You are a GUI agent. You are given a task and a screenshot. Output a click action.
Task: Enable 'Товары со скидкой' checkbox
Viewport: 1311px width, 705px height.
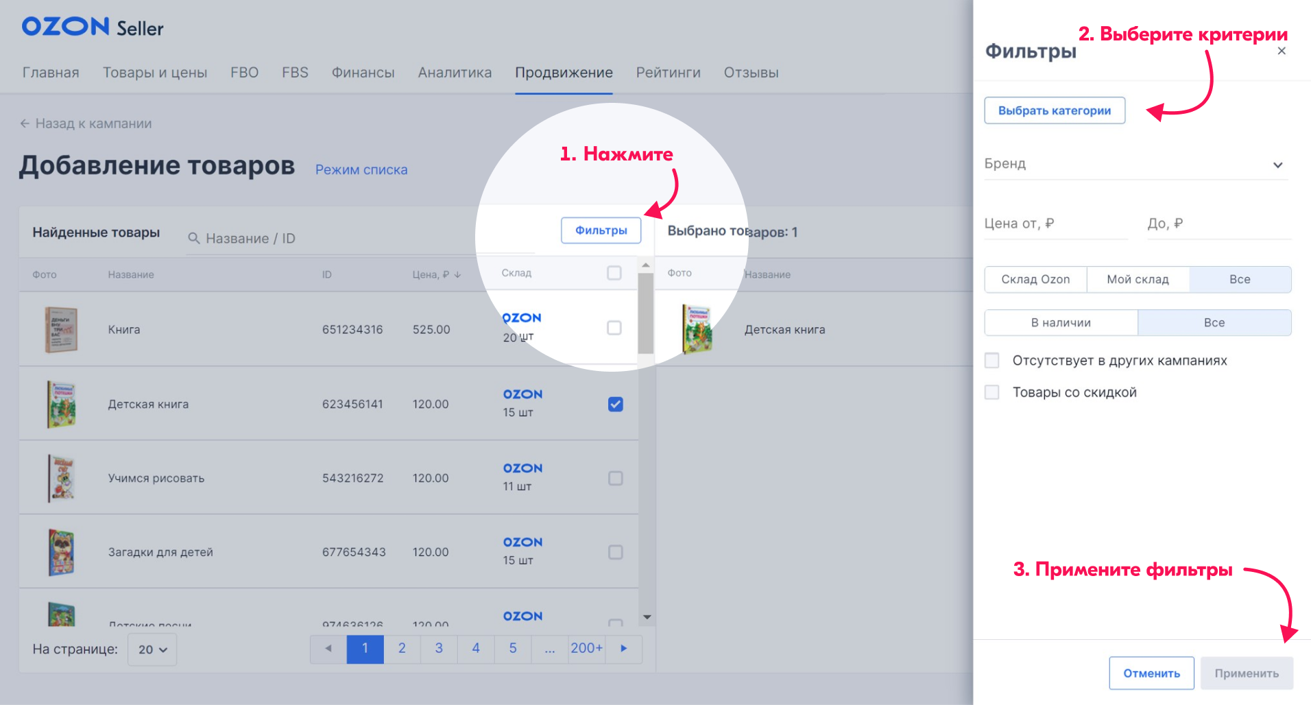point(991,392)
